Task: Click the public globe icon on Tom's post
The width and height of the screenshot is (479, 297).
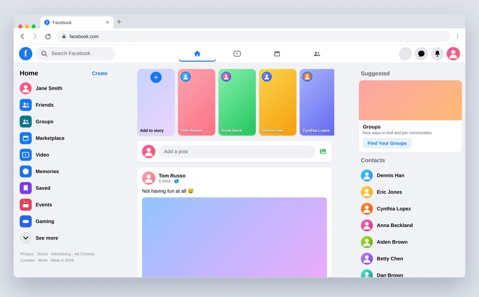Action: pyautogui.click(x=177, y=181)
